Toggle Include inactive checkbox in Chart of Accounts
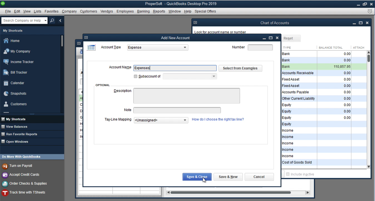Image resolution: width=375 pixels, height=201 pixels. click(x=288, y=174)
